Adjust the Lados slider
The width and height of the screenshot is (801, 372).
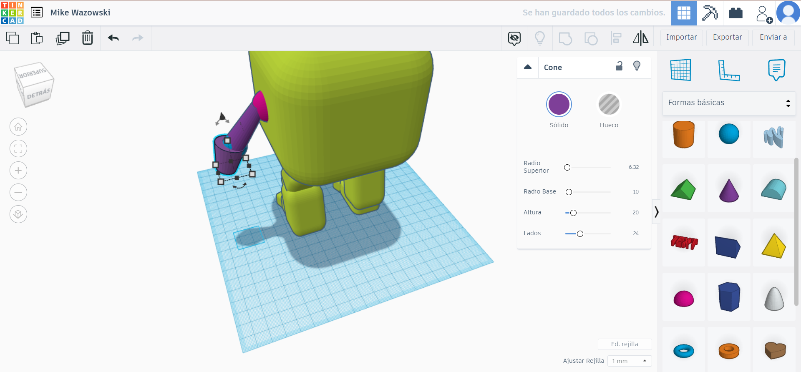580,234
